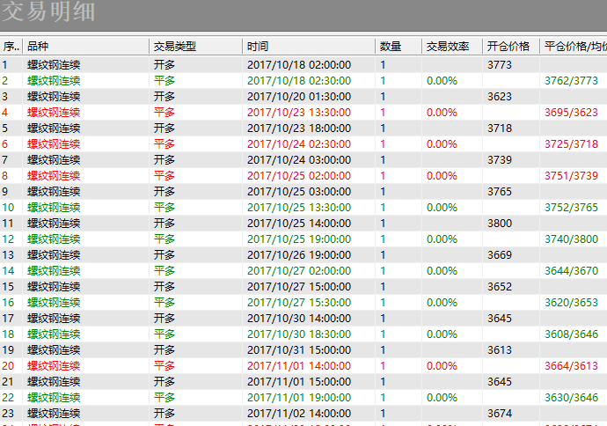Sort by the 数量 column header

(x=399, y=47)
